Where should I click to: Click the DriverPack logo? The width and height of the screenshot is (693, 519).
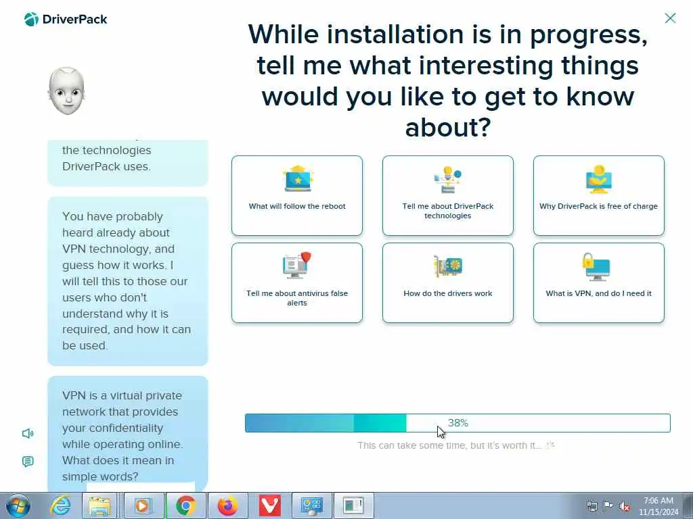[x=66, y=19]
